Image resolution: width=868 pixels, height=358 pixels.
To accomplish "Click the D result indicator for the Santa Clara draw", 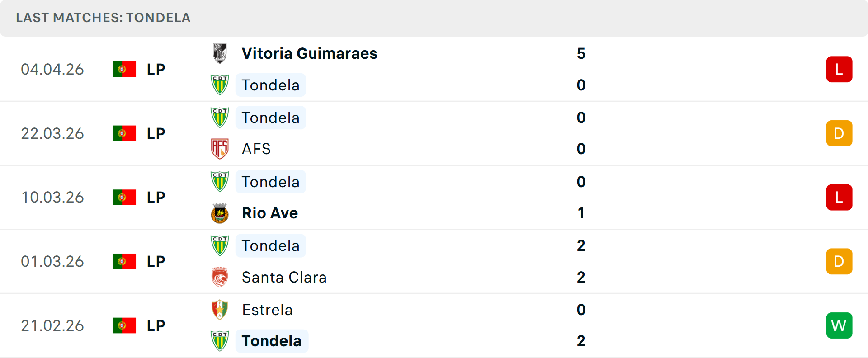I will coord(839,261).
